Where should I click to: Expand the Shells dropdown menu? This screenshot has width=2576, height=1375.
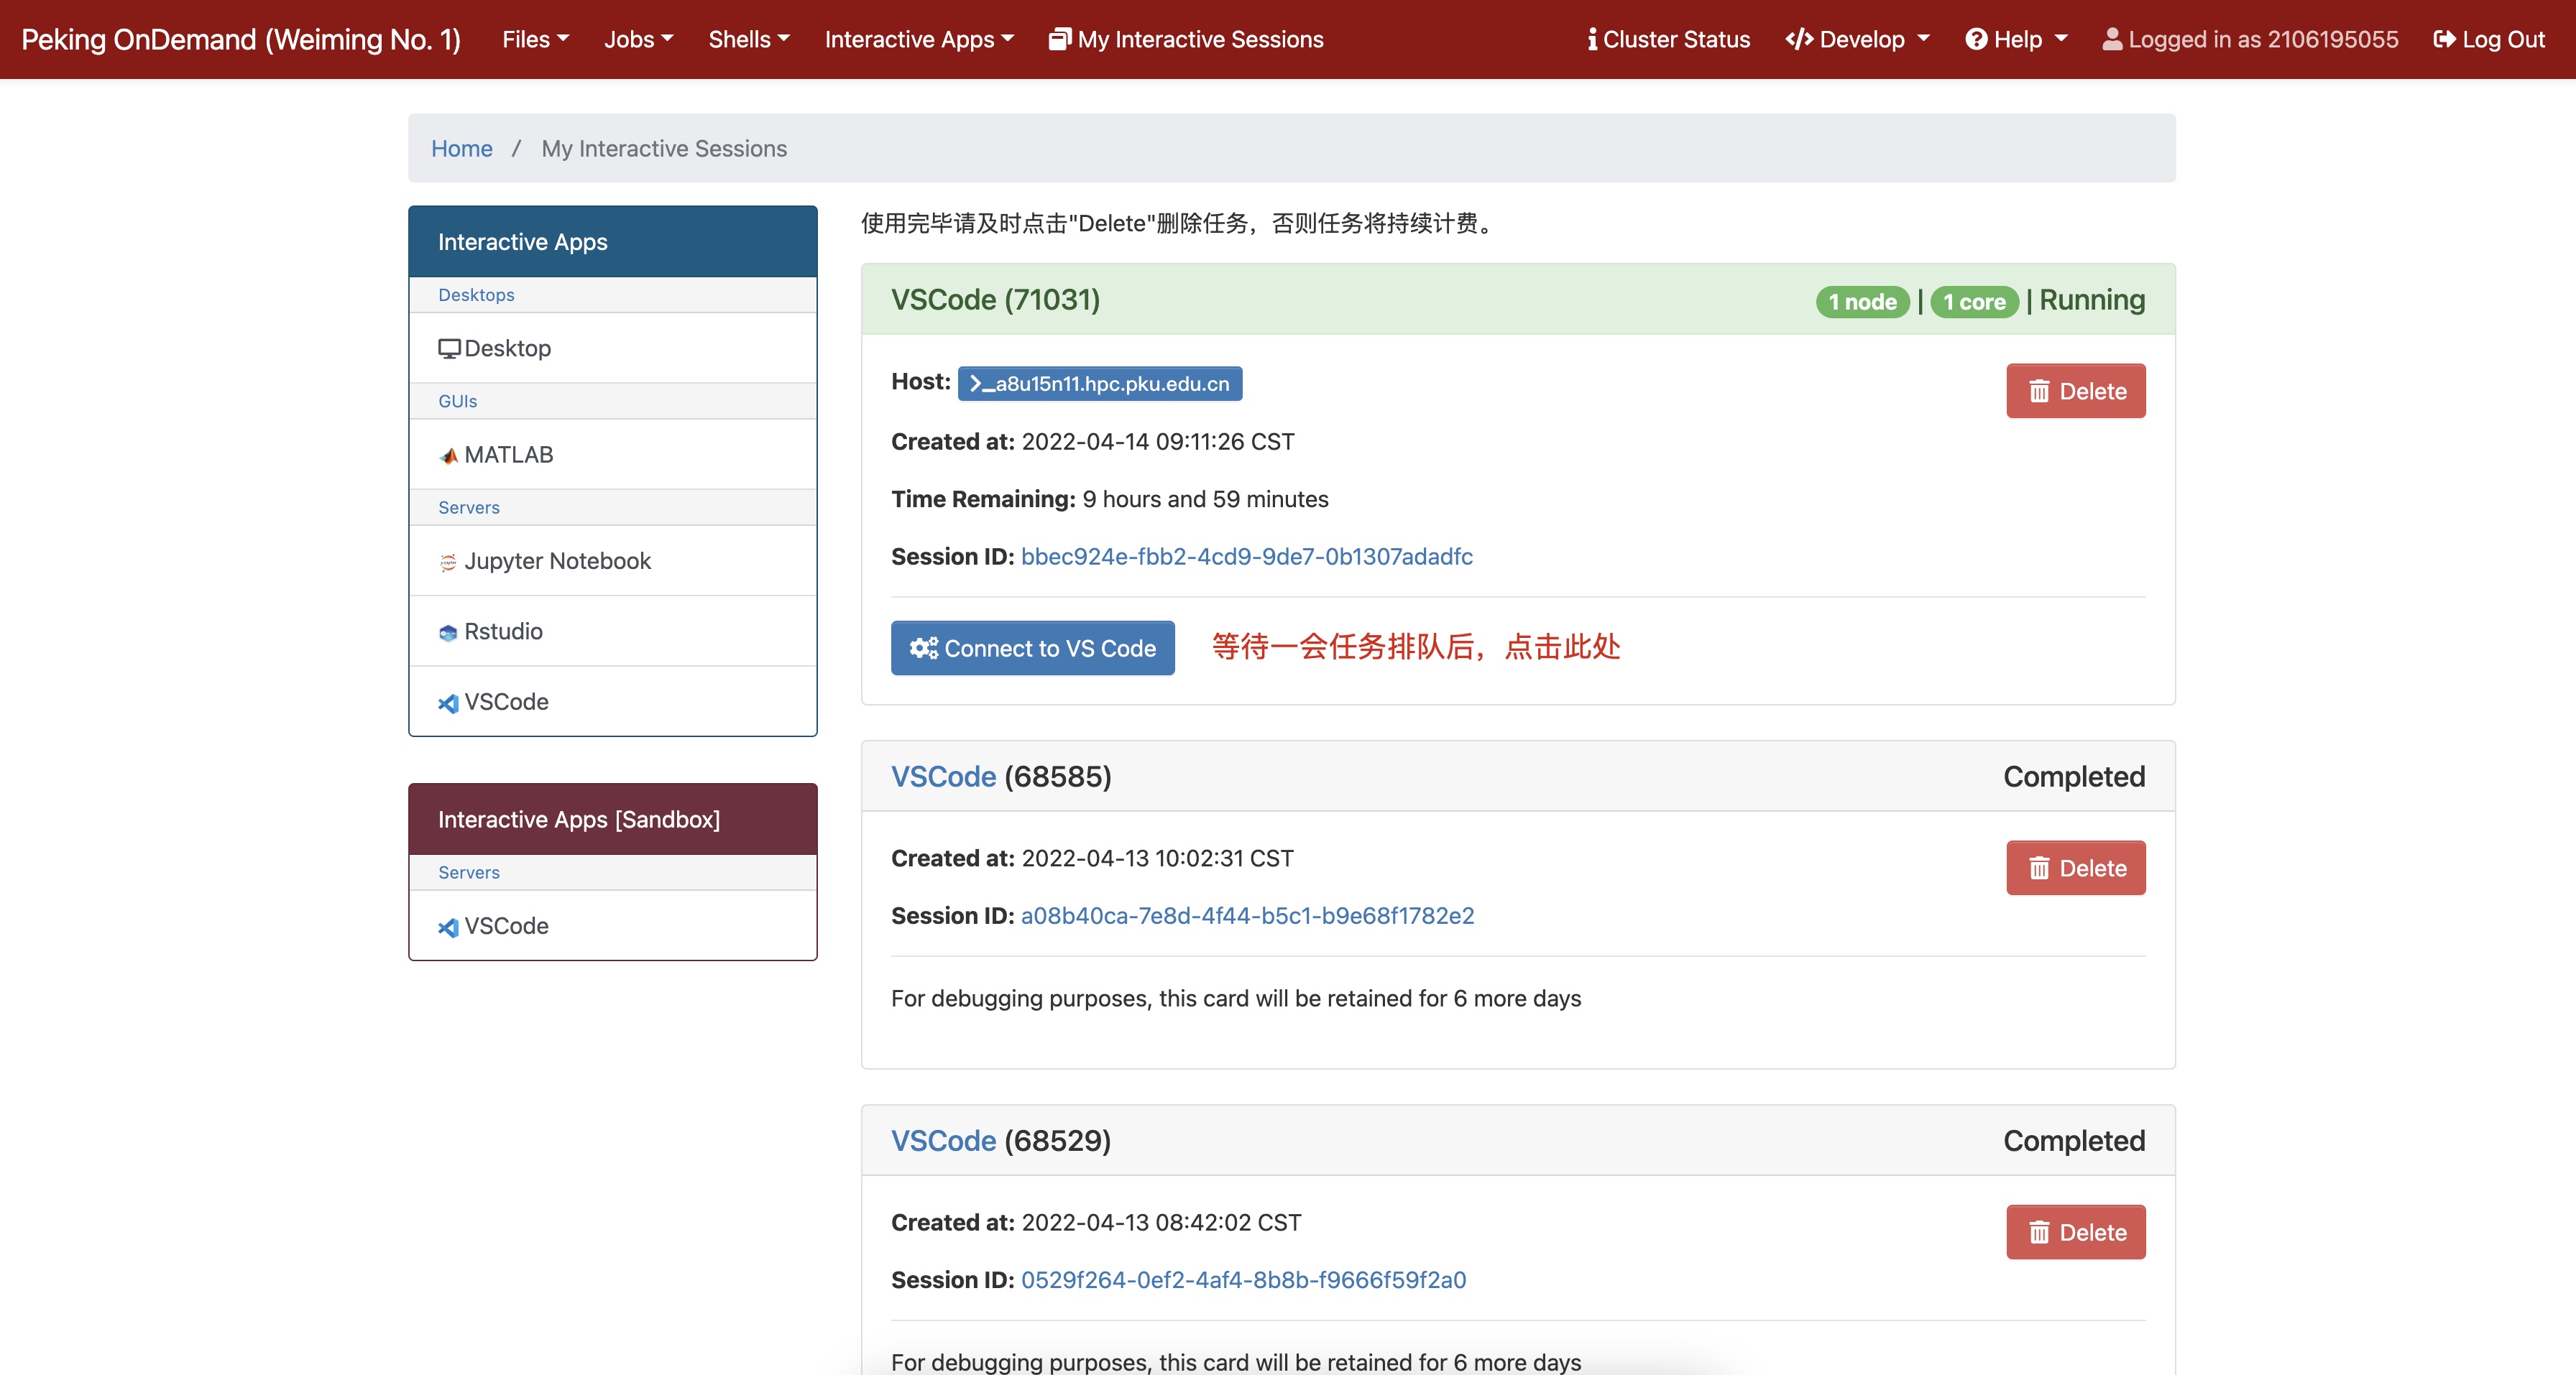click(749, 39)
